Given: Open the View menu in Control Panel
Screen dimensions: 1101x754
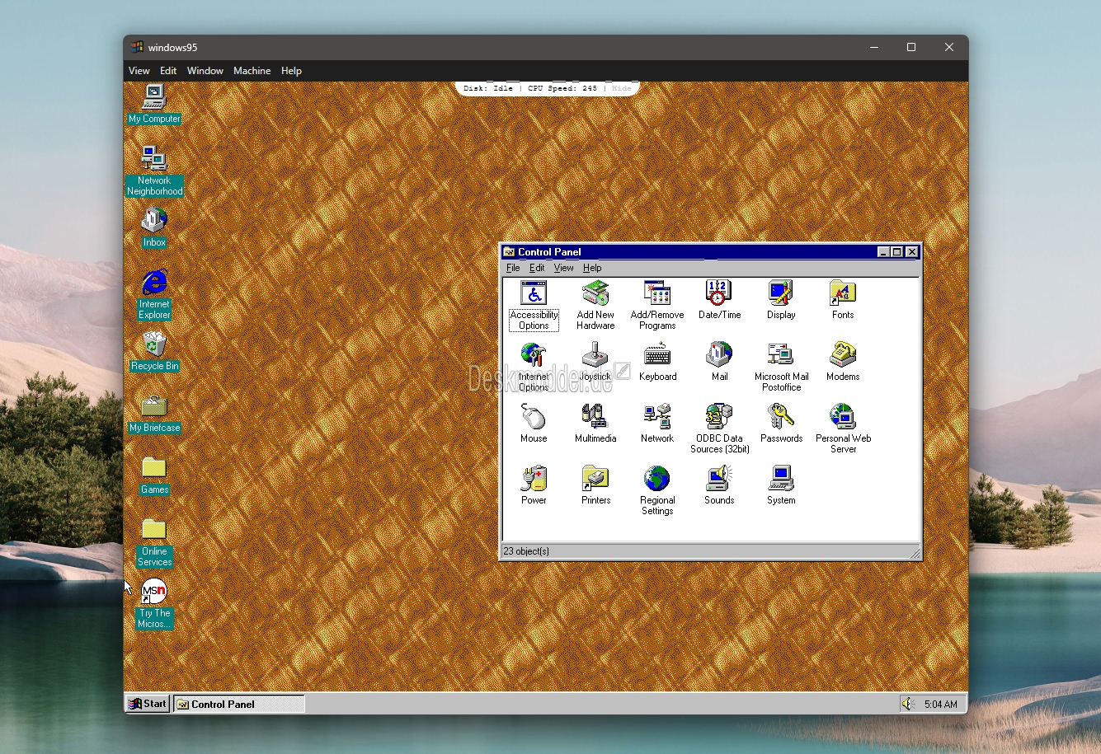Looking at the screenshot, I should pyautogui.click(x=563, y=268).
